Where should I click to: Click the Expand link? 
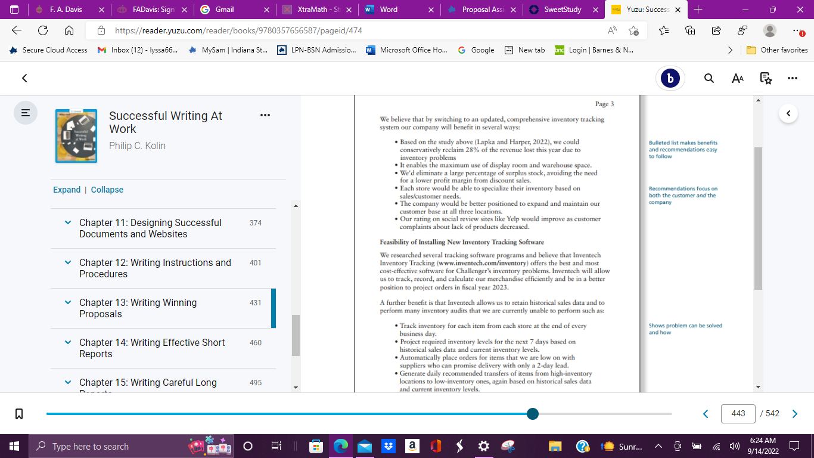(67, 190)
